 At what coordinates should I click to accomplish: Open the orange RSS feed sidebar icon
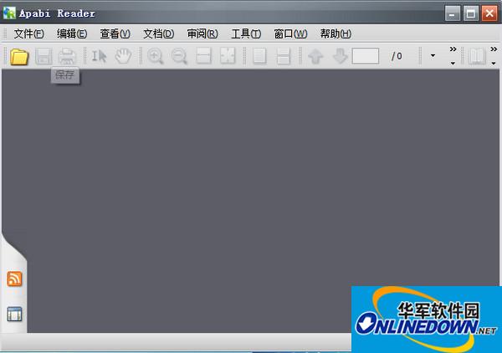(x=15, y=279)
